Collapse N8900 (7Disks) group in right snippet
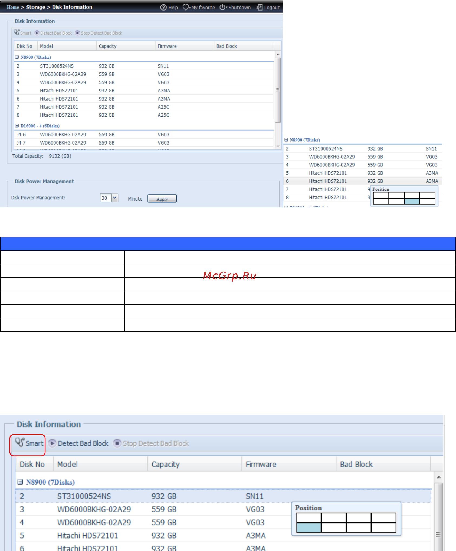Screen dimensions: 456x551 click(x=286, y=140)
